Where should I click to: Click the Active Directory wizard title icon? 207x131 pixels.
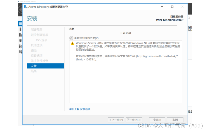point(26,7)
